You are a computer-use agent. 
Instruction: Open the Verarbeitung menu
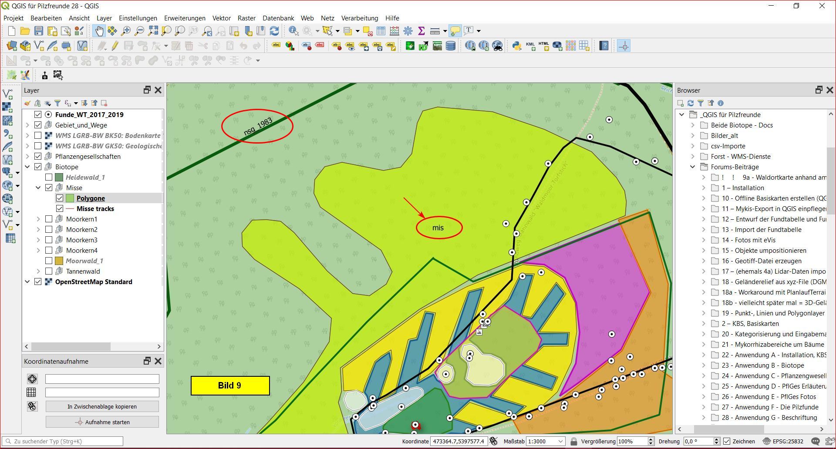pos(359,18)
